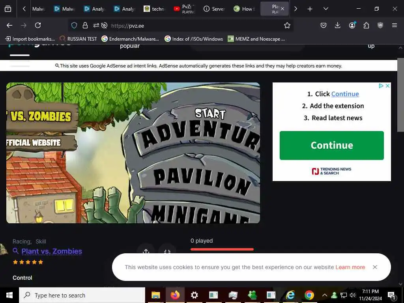Viewport: 404px width, 303px height.
Task: Switch to the techn tab
Action: click(154, 9)
